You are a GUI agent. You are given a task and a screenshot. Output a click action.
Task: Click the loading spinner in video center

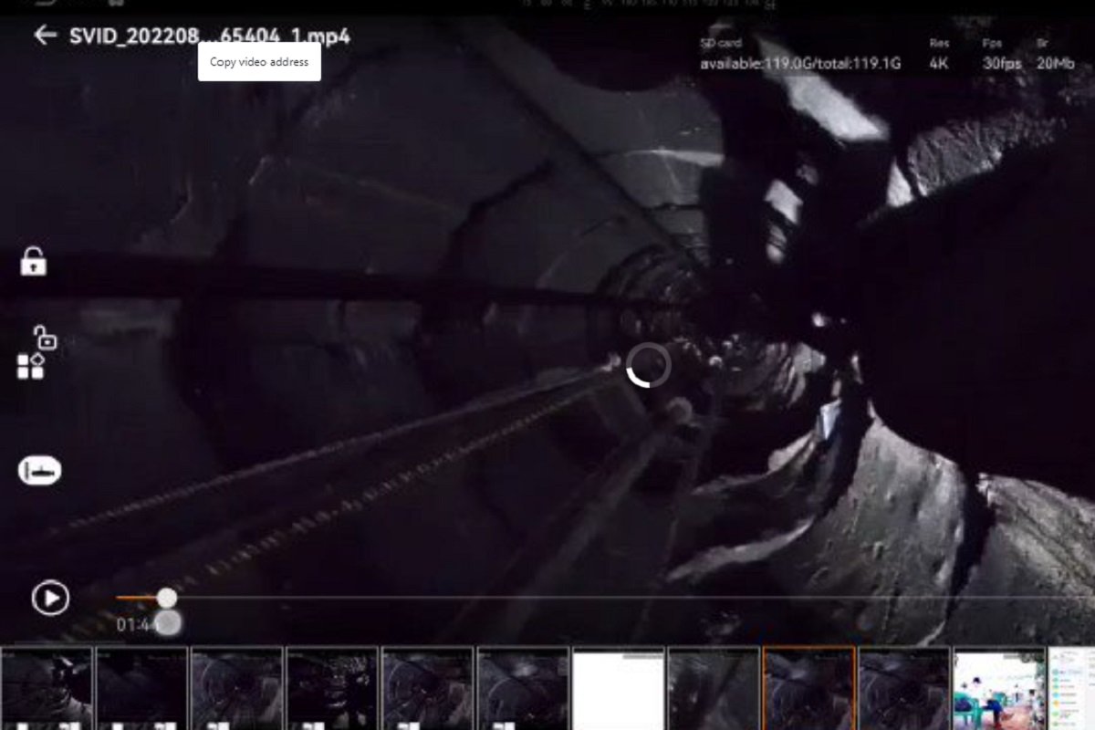click(x=649, y=365)
